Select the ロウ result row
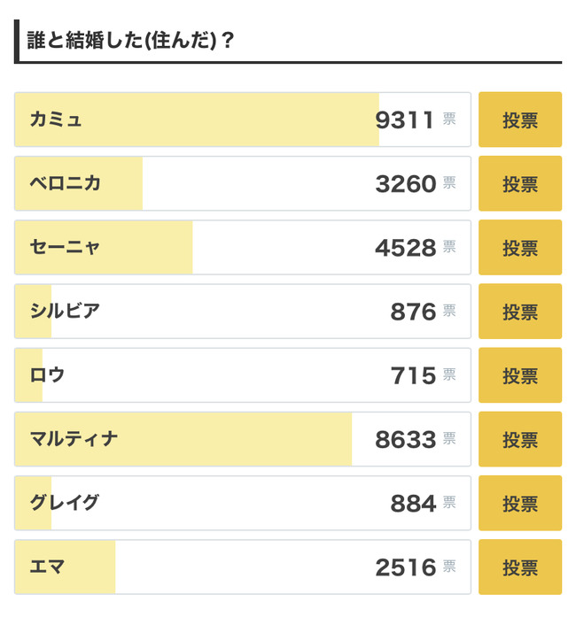576x617 pixels. (x=243, y=375)
